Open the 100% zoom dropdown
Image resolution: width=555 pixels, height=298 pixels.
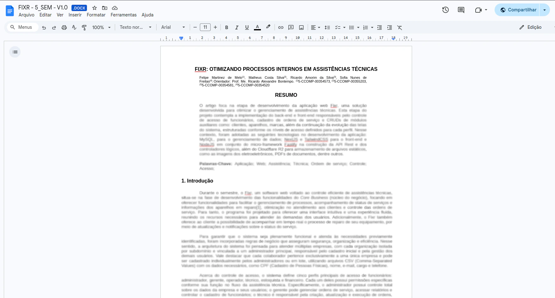(x=101, y=28)
